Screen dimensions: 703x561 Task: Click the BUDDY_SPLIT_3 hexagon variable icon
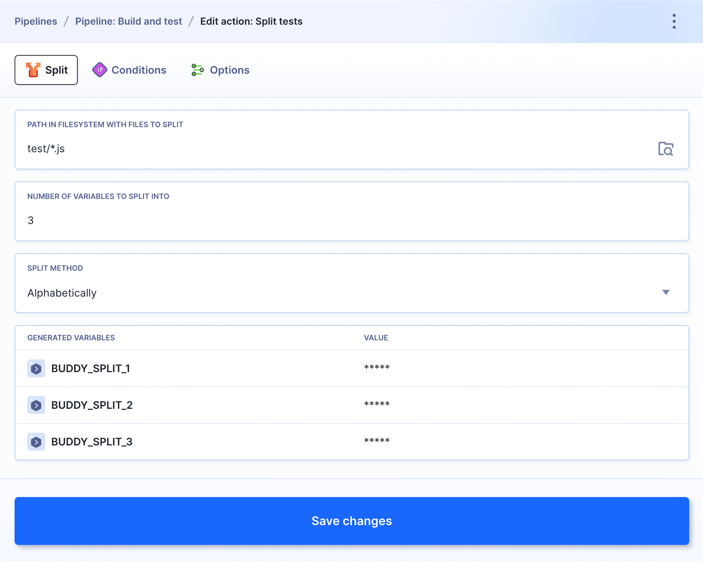36,441
